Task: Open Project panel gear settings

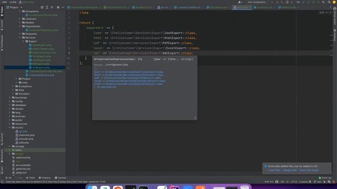Action: click(58, 7)
